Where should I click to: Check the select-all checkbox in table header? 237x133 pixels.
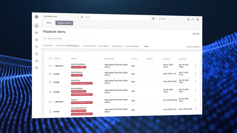click(50, 58)
